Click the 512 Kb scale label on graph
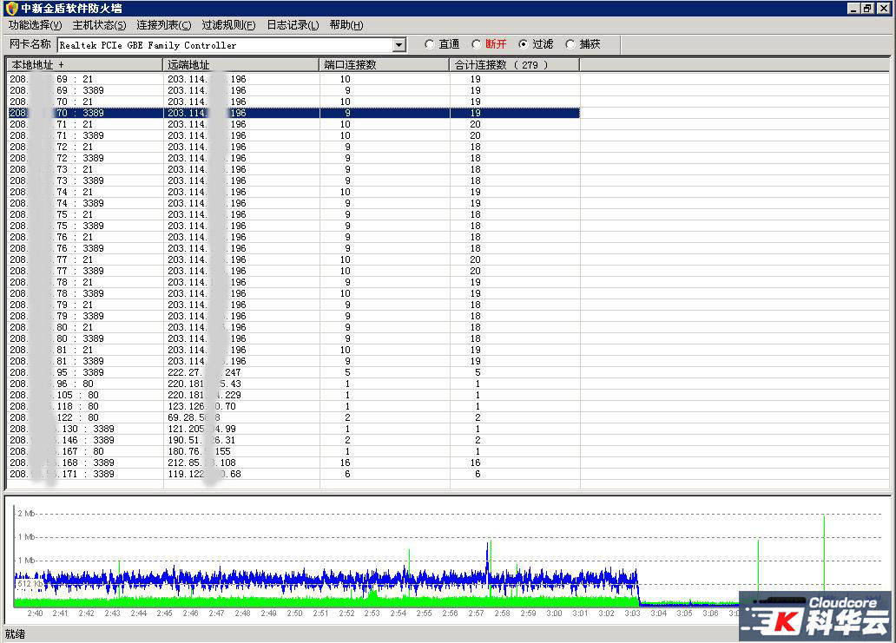896x643 pixels. click(29, 584)
